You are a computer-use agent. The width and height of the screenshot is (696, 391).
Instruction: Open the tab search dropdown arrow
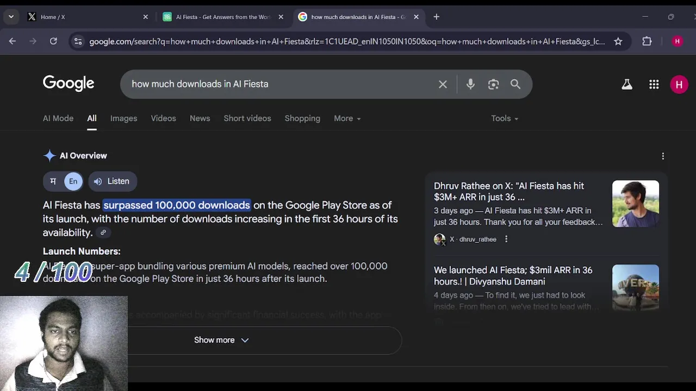click(x=11, y=17)
